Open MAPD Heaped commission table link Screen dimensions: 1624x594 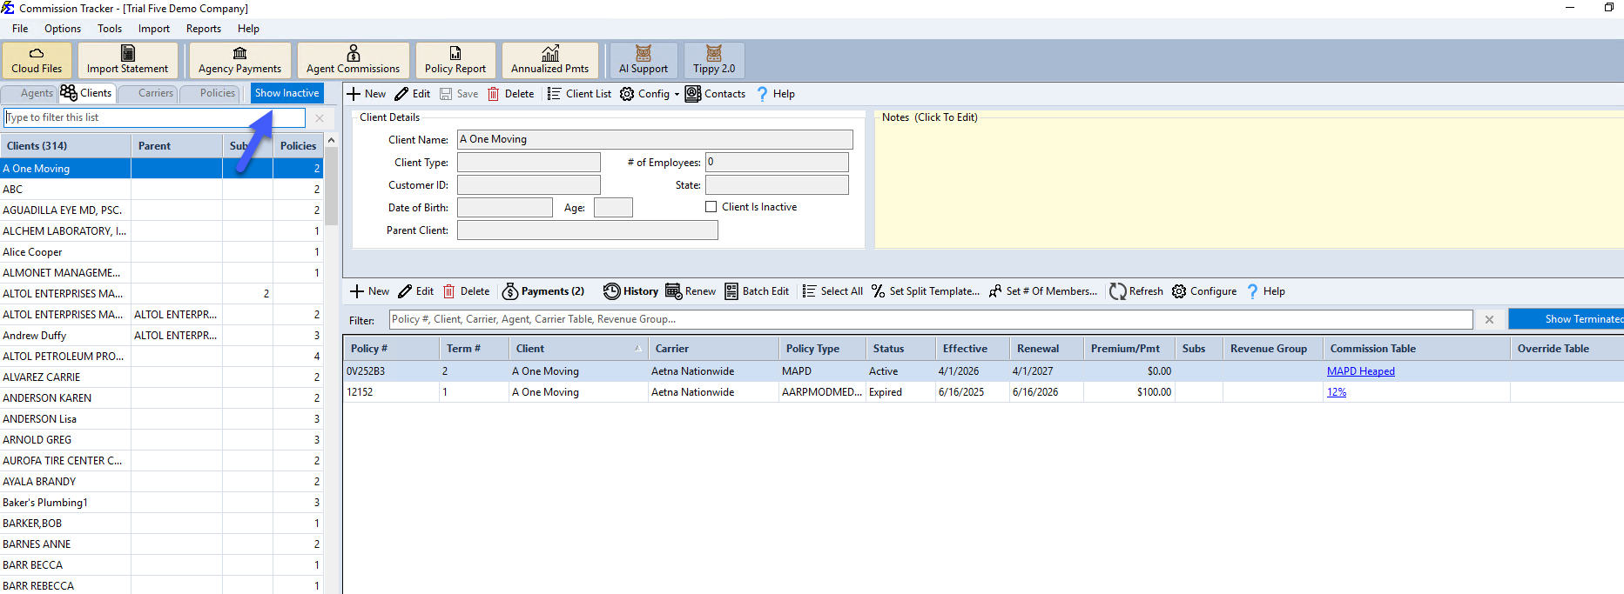point(1360,371)
